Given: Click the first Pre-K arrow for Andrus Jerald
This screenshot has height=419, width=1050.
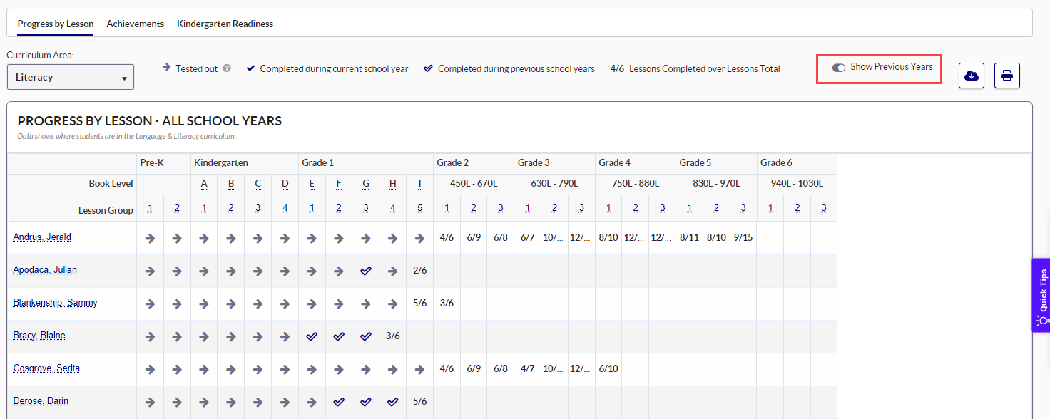Looking at the screenshot, I should coord(150,238).
